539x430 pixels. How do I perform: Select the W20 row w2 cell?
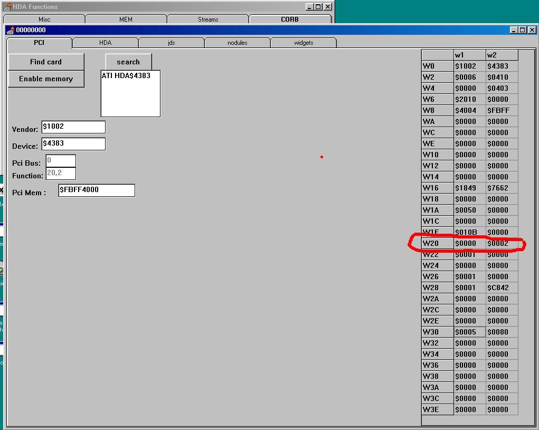click(502, 243)
